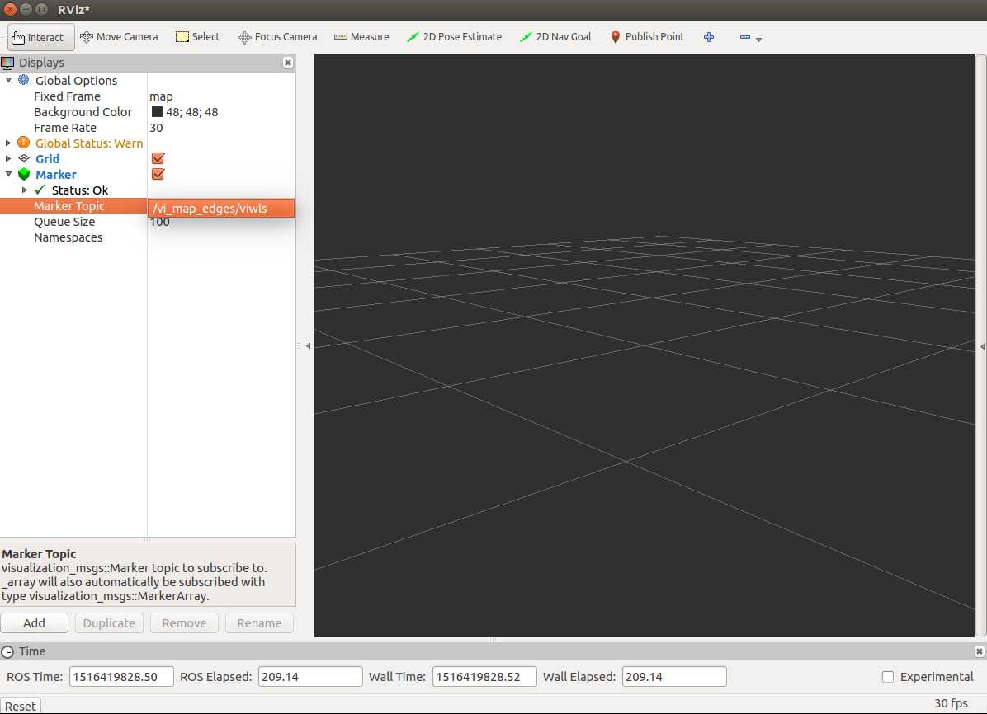Image resolution: width=987 pixels, height=714 pixels.
Task: Click the Reset button
Action: coord(21,706)
